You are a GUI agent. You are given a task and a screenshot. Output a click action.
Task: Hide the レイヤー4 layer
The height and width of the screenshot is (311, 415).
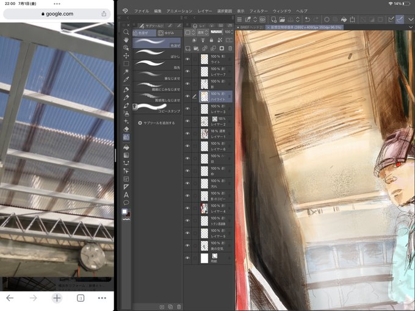pos(187,208)
